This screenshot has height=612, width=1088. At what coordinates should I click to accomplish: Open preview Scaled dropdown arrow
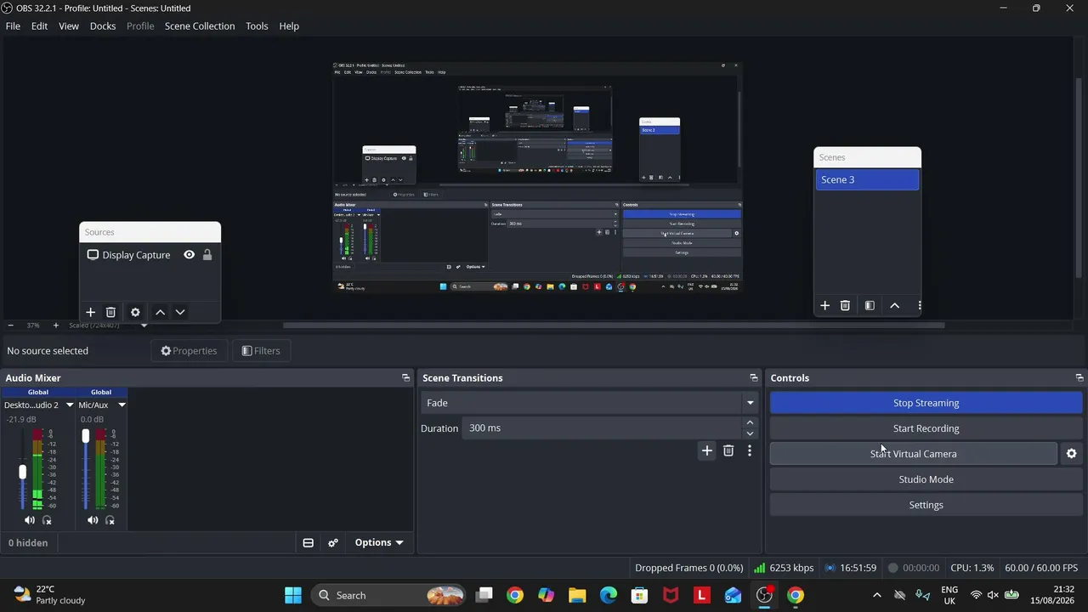pos(144,326)
